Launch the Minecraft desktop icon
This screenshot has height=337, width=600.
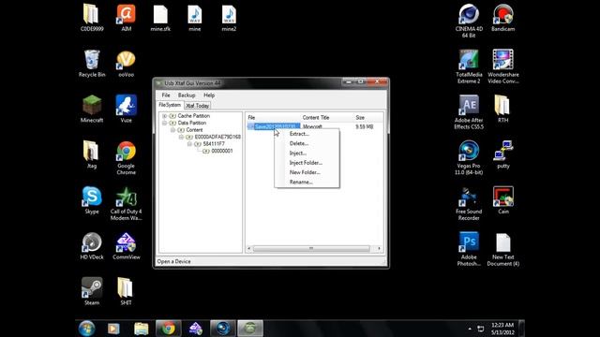pos(92,109)
